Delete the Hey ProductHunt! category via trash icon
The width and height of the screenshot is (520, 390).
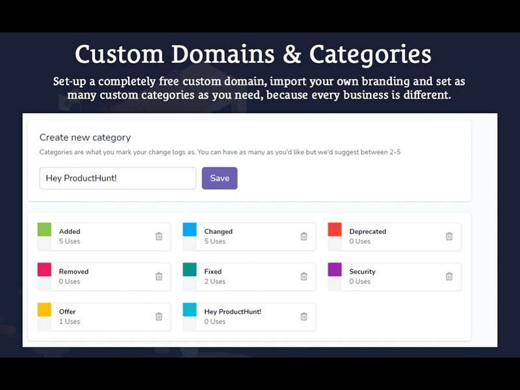pyautogui.click(x=304, y=317)
